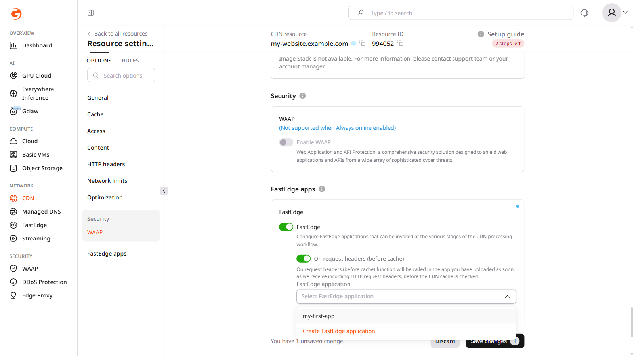Click the CDN globe icon

click(x=13, y=198)
